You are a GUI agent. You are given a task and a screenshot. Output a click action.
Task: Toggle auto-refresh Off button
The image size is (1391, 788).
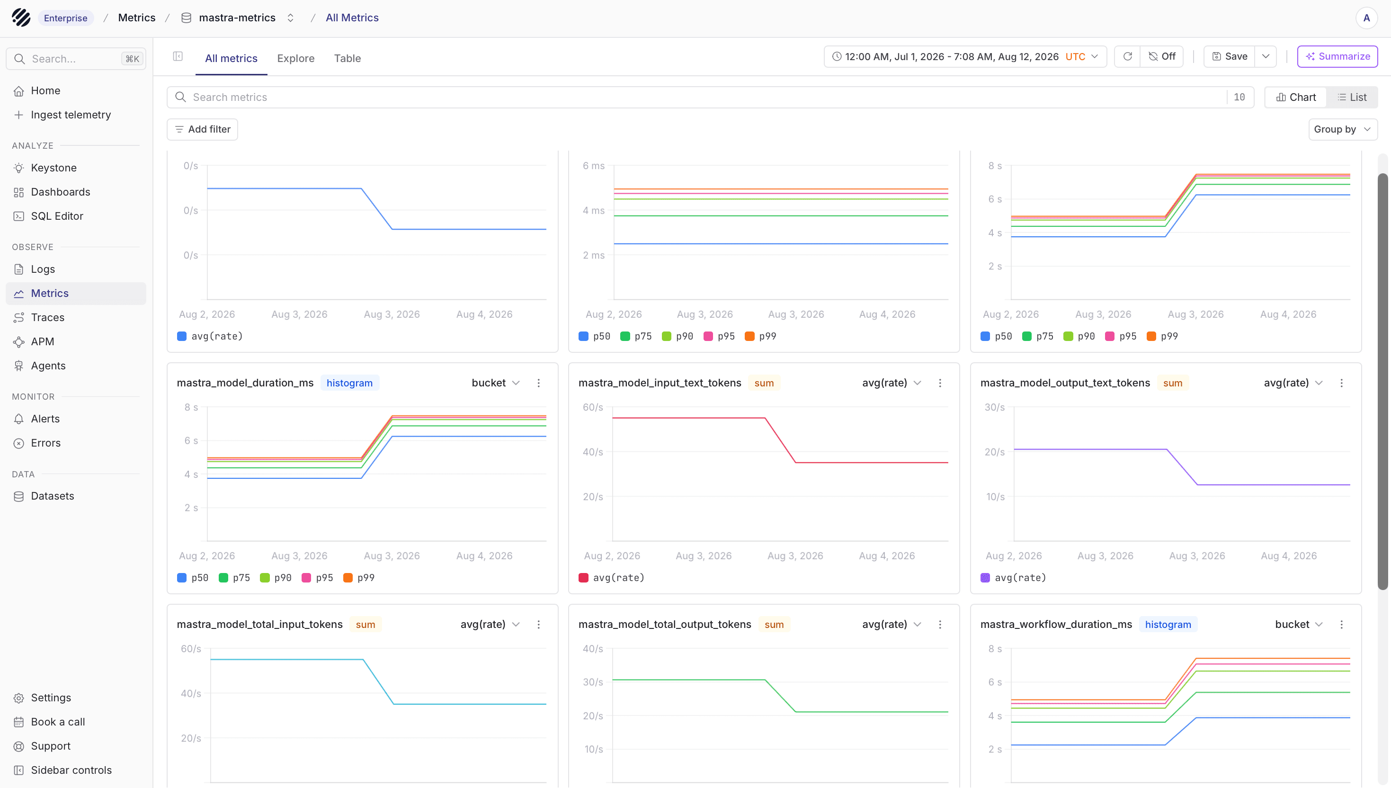[1161, 56]
